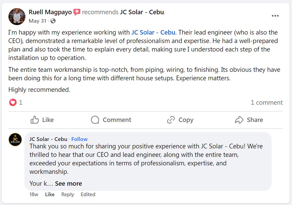Expand the reply with See more
The image size is (292, 205).
click(68, 183)
